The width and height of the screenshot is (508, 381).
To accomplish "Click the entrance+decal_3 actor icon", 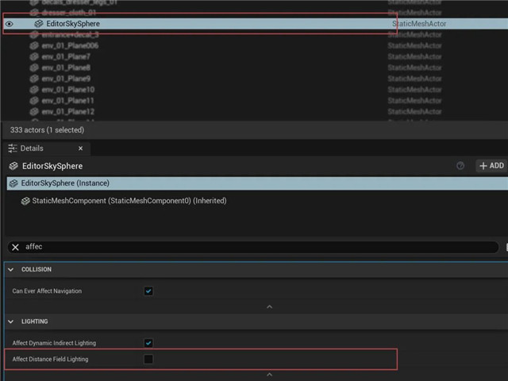I will (x=34, y=35).
